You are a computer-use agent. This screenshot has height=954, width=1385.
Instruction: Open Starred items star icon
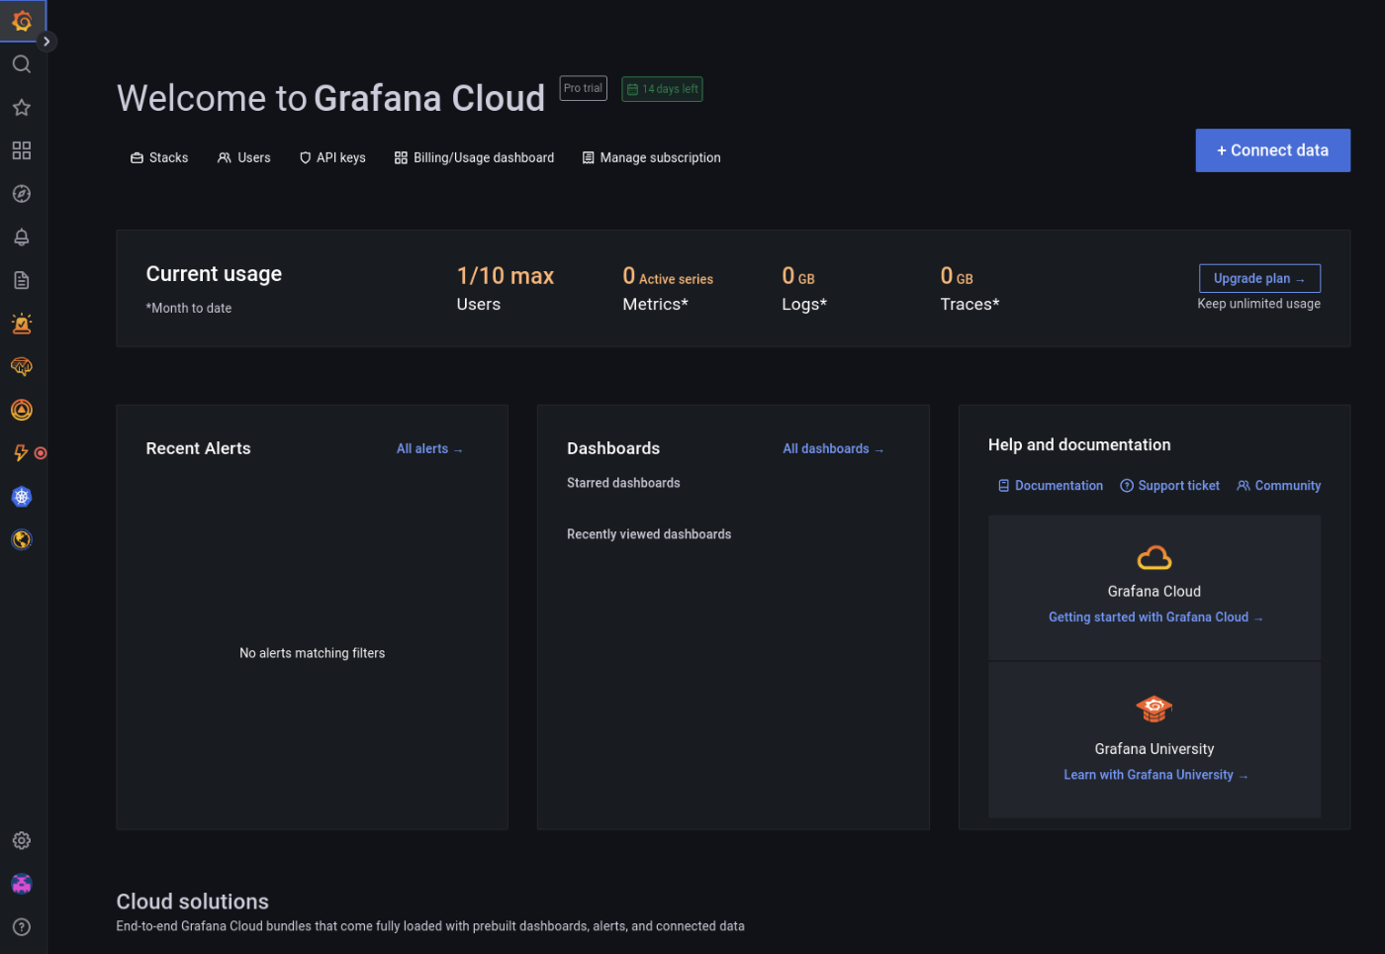coord(22,108)
